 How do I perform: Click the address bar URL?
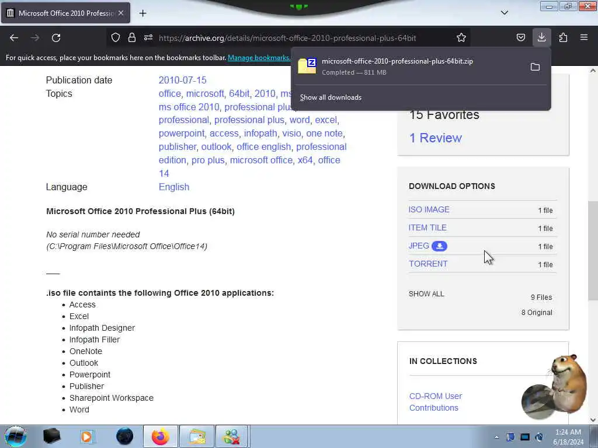pos(287,38)
